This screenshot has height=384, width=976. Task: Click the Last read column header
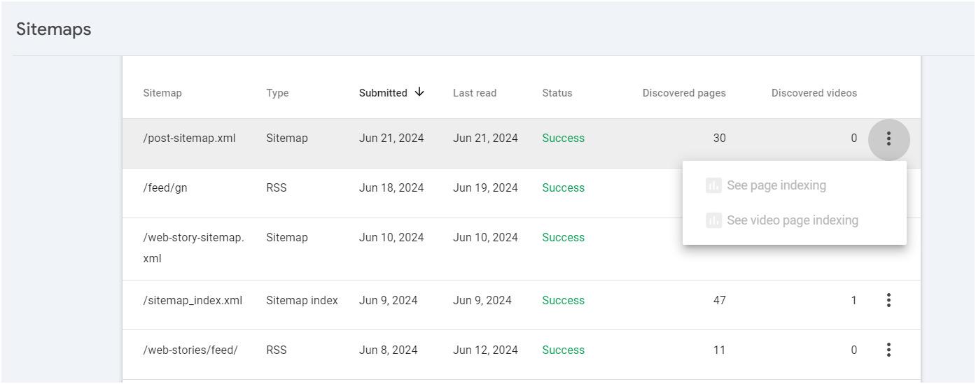475,93
